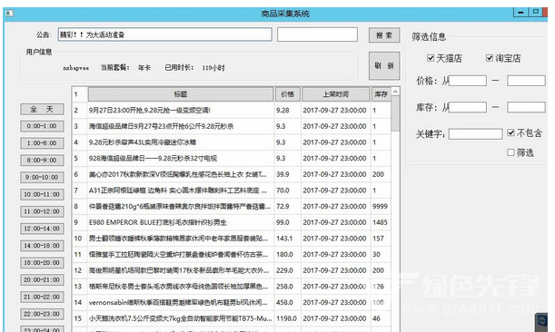Click the maximum 库存 stock input field
This screenshot has width=555, height=332.
coord(526,107)
